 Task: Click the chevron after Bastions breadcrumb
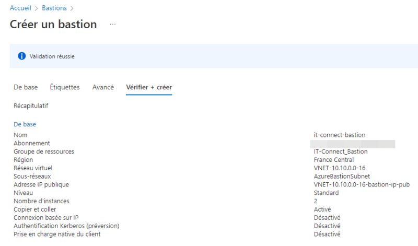point(72,8)
